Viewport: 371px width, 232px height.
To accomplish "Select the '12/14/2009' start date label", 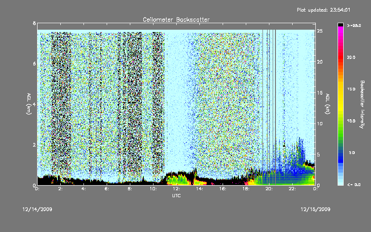I will 38,209.
